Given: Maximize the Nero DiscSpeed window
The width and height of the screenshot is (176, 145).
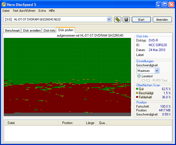Looking at the screenshot, I should (165, 5).
